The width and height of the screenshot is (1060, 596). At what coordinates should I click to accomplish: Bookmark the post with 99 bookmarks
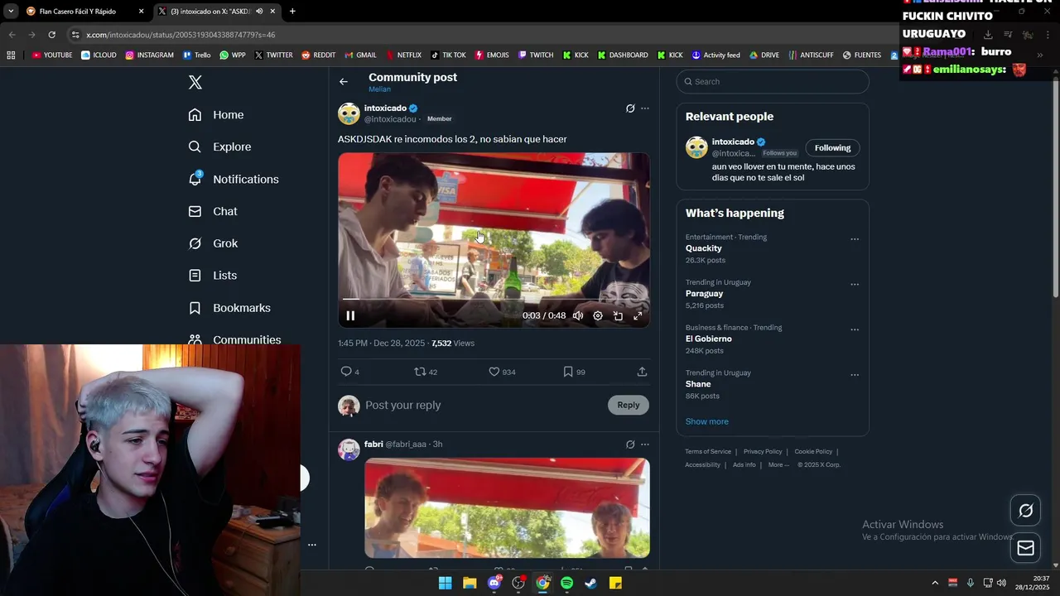[x=574, y=372]
